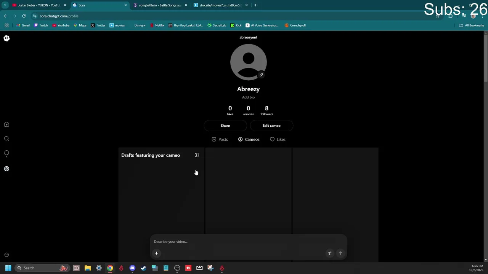Image resolution: width=488 pixels, height=274 pixels.
Task: Click the Describe your video input field
Action: tap(248, 242)
